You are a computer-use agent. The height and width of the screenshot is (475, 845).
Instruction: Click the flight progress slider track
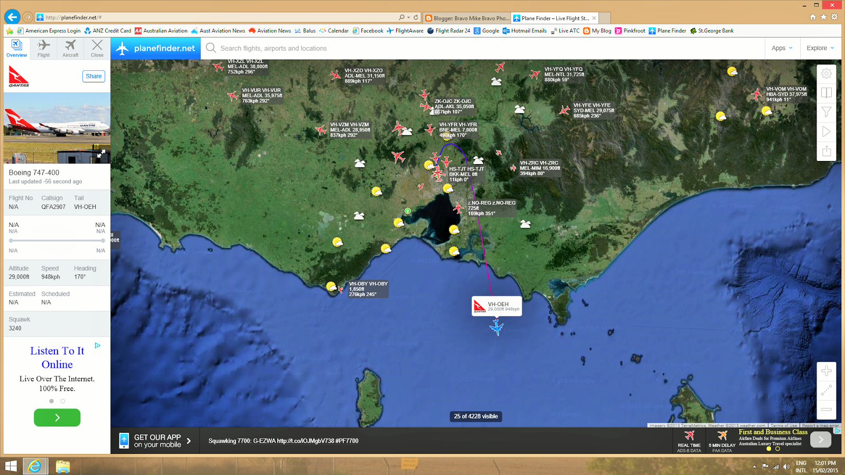[57, 241]
